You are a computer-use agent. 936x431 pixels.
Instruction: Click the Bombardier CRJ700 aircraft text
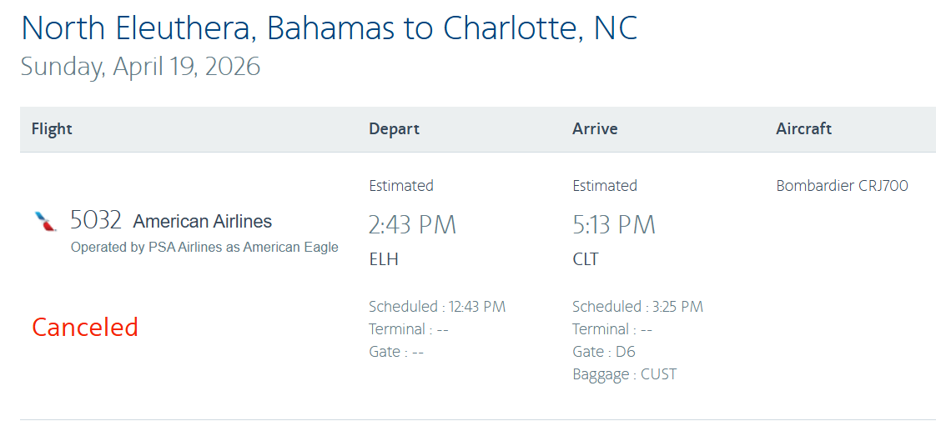click(842, 186)
